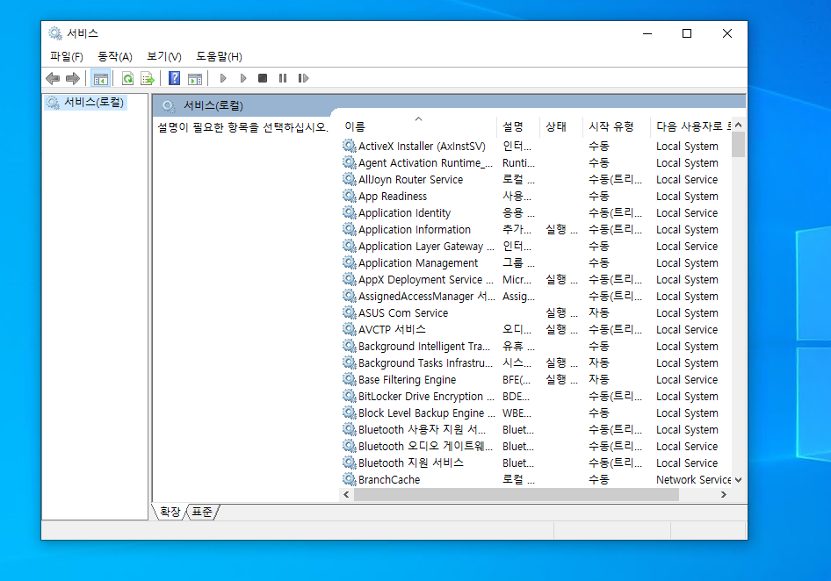This screenshot has height=581, width=831.
Task: Switch to the 확장 tab
Action: click(x=170, y=512)
